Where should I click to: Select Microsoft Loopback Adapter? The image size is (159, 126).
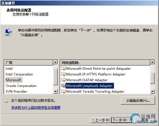click(x=90, y=86)
